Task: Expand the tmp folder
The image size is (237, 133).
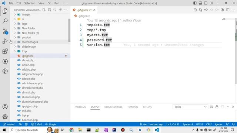Action: 15,51
